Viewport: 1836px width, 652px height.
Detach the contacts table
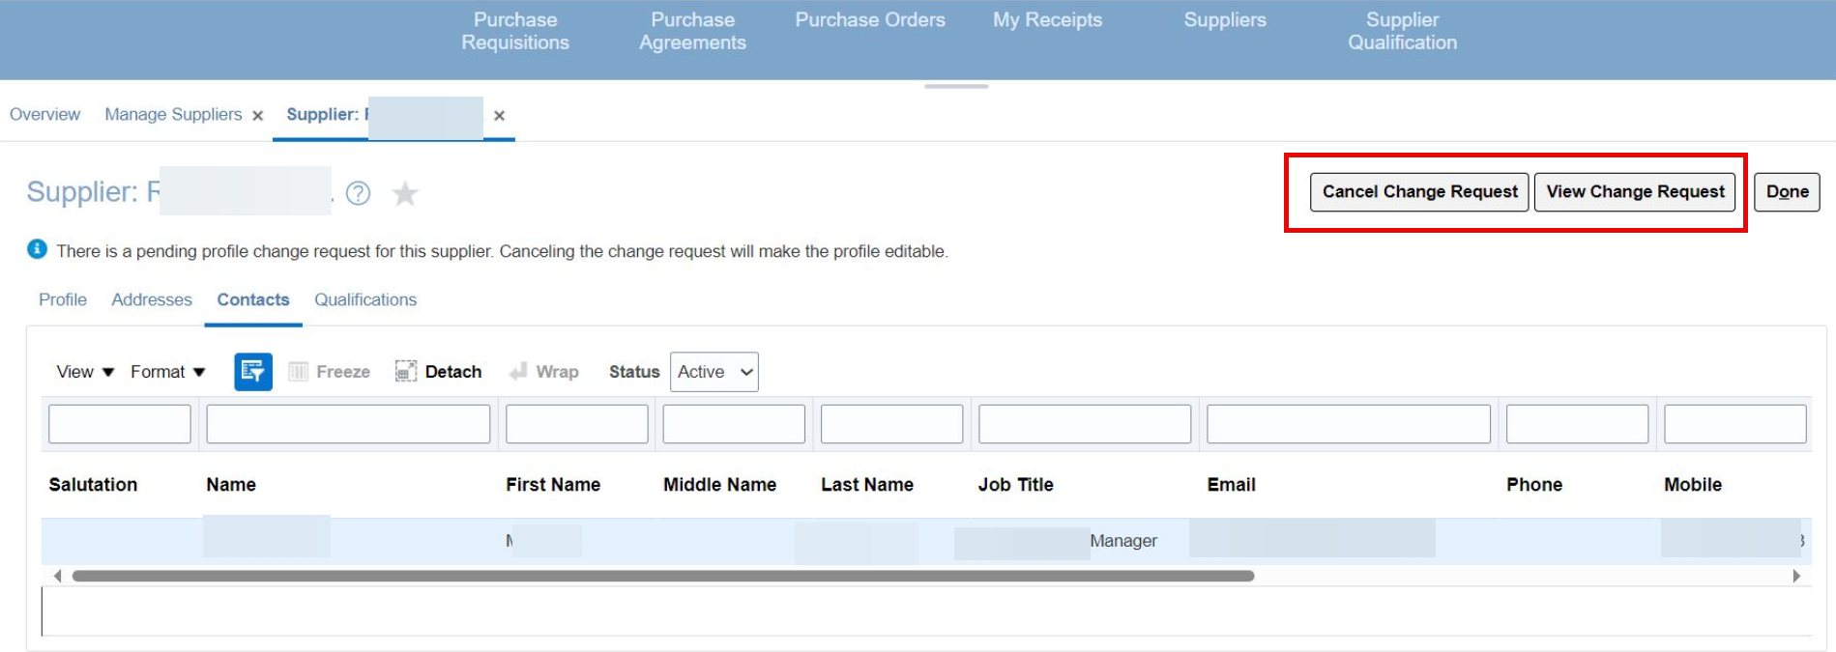click(438, 372)
